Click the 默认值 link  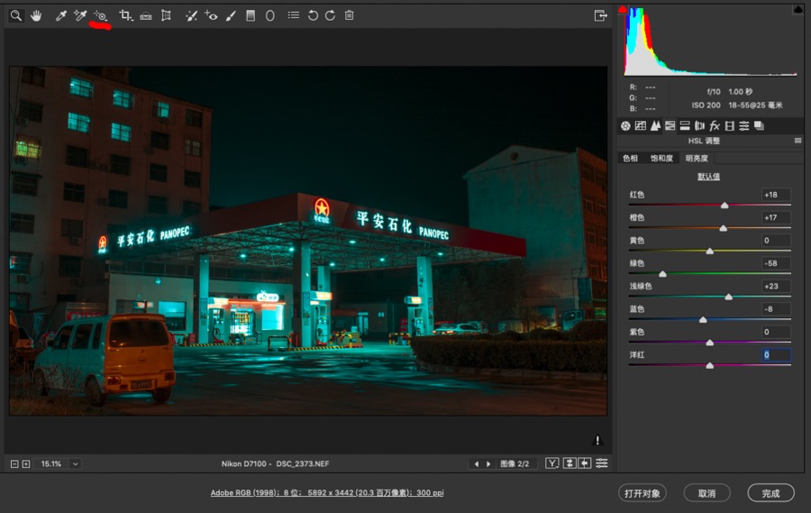point(708,176)
